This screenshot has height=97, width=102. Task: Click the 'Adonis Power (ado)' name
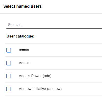tap(35, 76)
